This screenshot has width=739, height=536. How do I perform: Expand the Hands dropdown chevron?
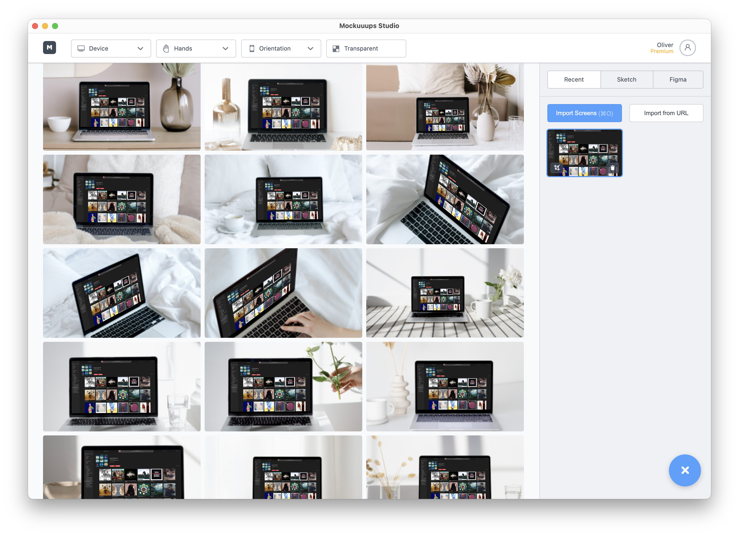(225, 49)
